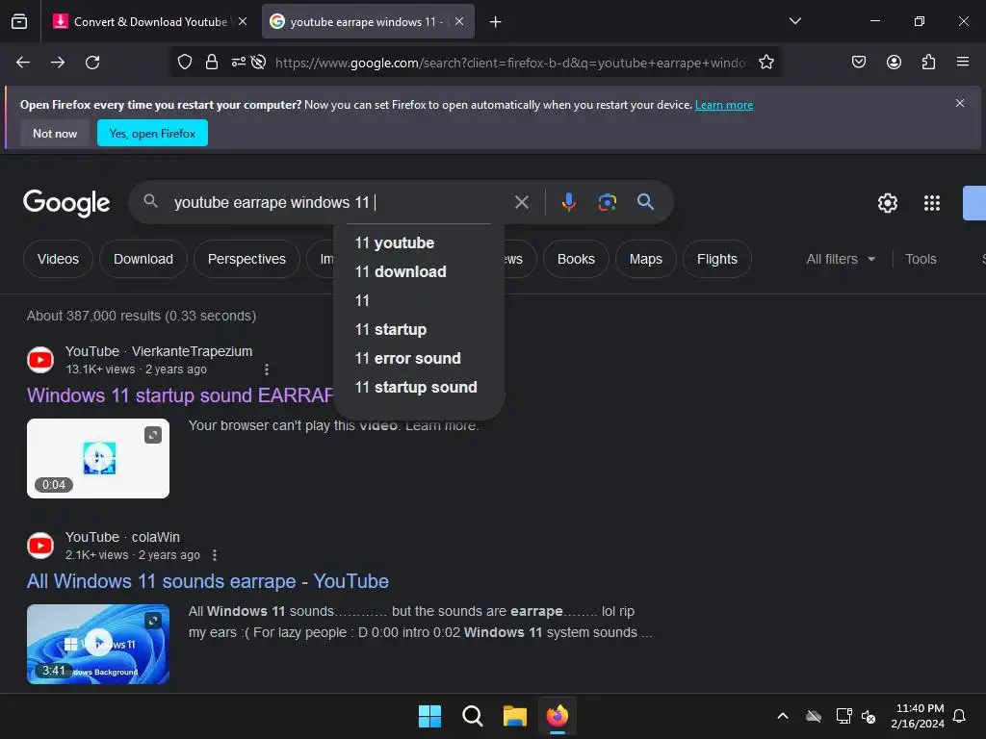Click the site security padlock icon
986x739 pixels.
point(212,63)
